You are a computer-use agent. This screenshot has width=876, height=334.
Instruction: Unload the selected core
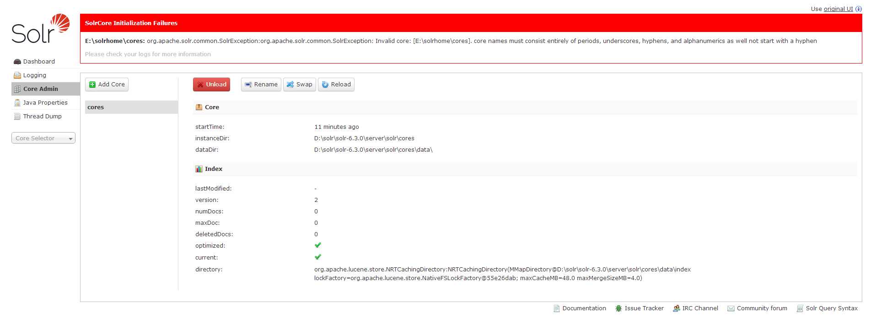211,85
